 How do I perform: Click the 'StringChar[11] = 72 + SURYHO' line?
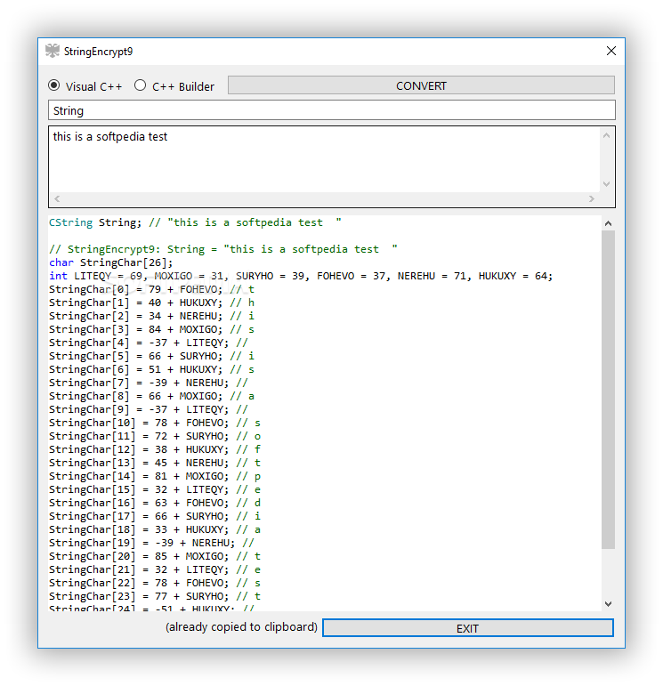click(x=155, y=436)
